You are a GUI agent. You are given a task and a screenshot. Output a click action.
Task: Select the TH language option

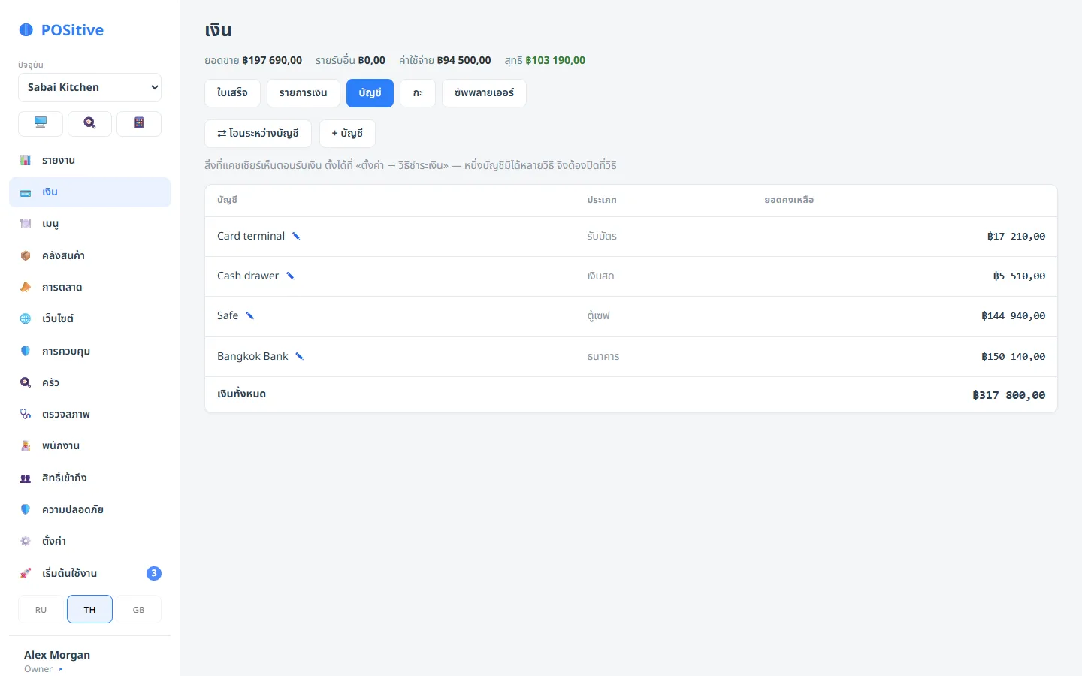pos(89,609)
